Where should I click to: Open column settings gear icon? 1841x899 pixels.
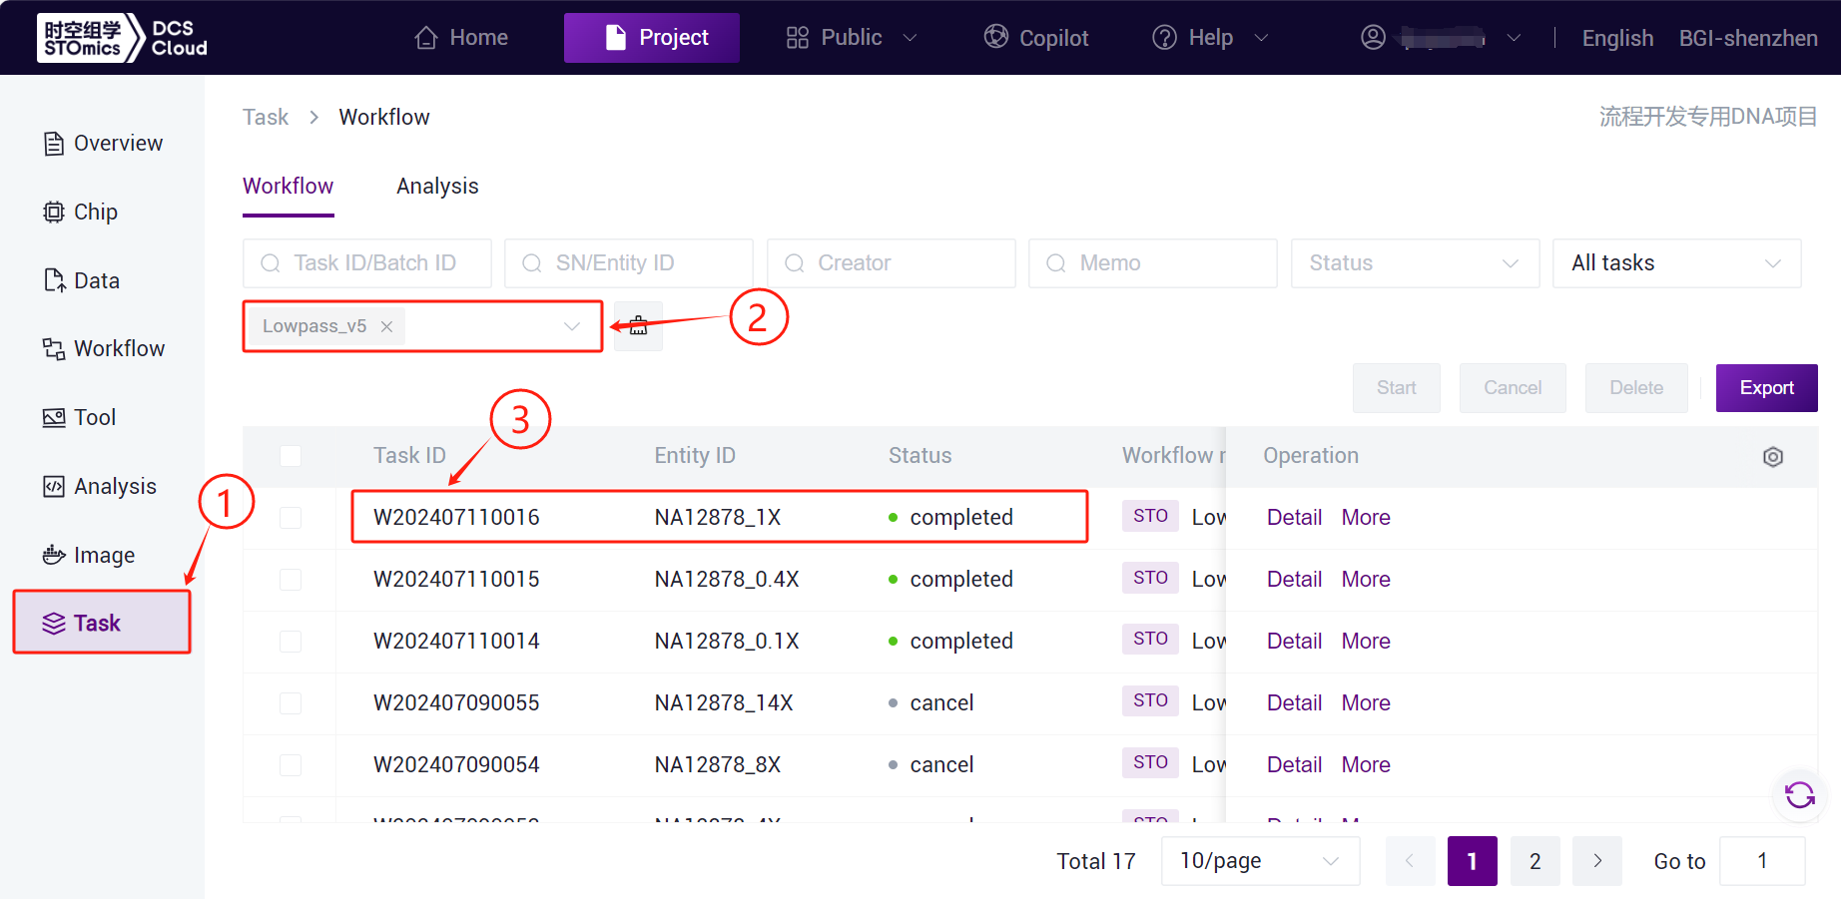point(1773,457)
